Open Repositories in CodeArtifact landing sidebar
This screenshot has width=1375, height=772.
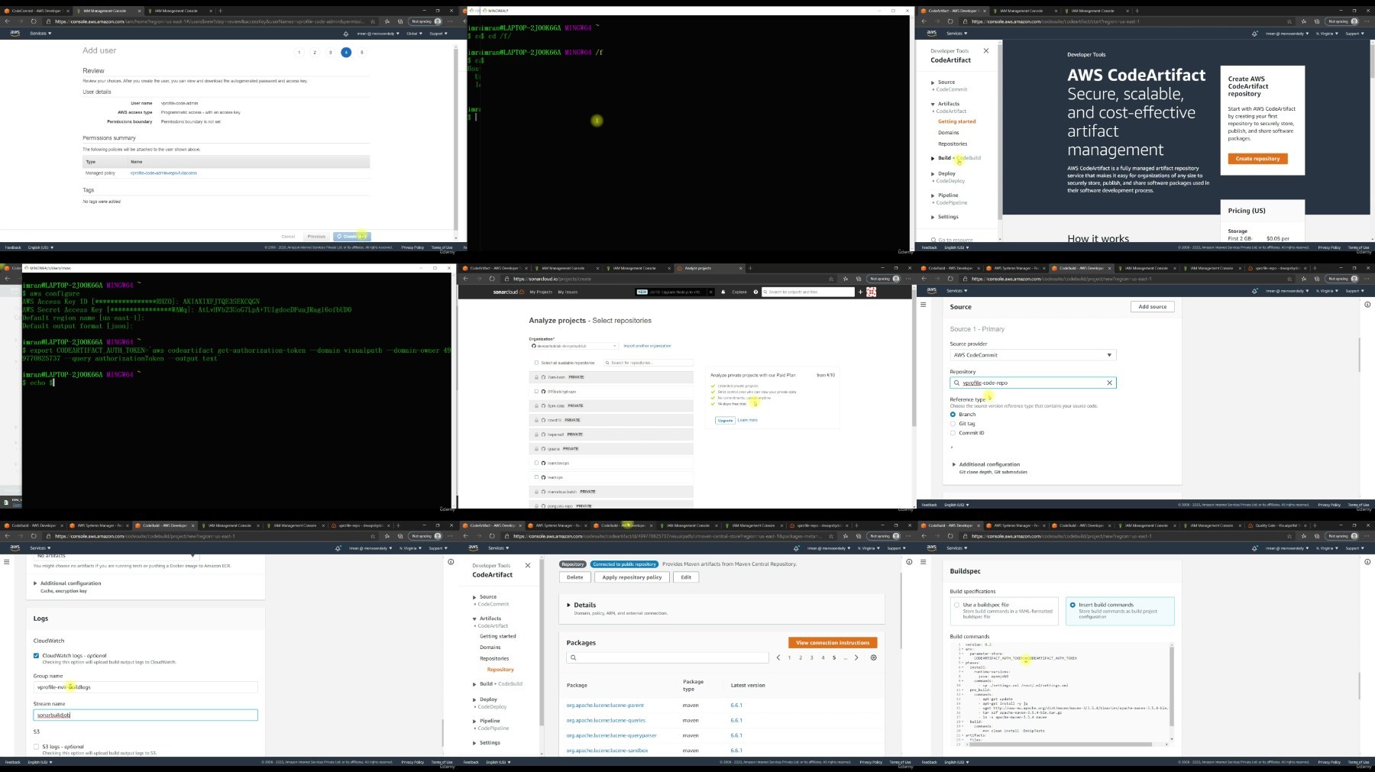(953, 144)
